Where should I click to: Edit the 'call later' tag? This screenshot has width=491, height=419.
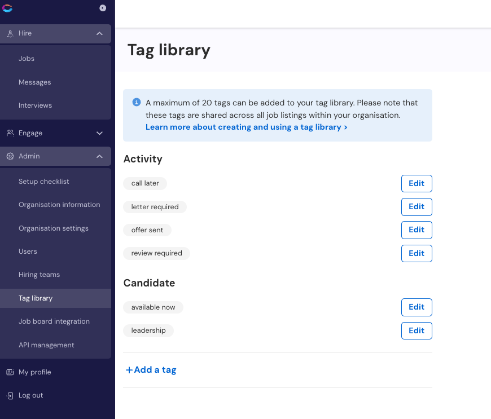[417, 184]
